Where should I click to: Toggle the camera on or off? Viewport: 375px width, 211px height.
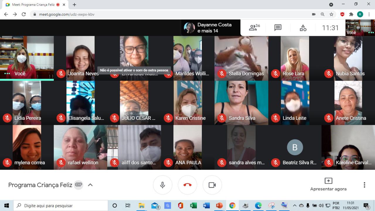point(212,185)
